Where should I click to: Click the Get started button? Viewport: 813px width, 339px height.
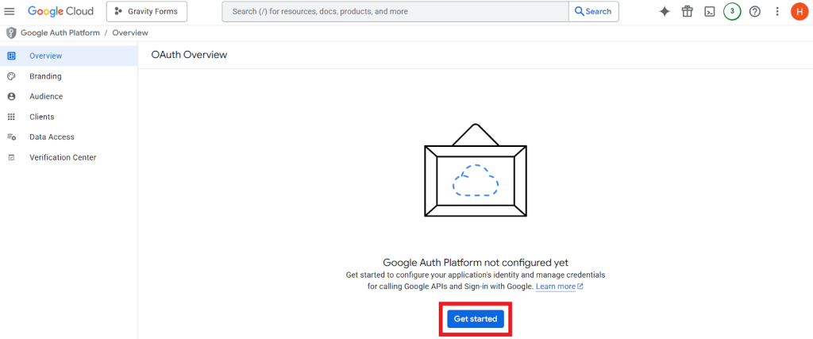tap(476, 319)
